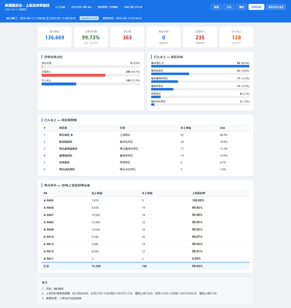Click the summary rate 99.84%

(197, 266)
